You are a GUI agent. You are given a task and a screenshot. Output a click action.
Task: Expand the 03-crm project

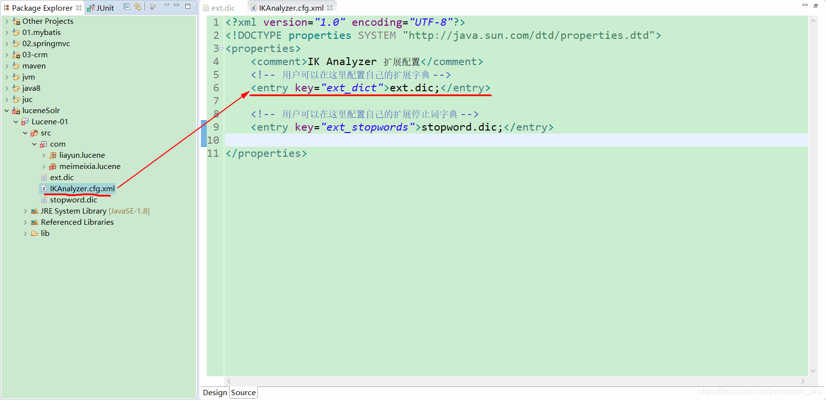pos(7,55)
